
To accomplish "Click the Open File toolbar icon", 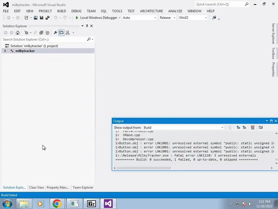I will 36,18.
